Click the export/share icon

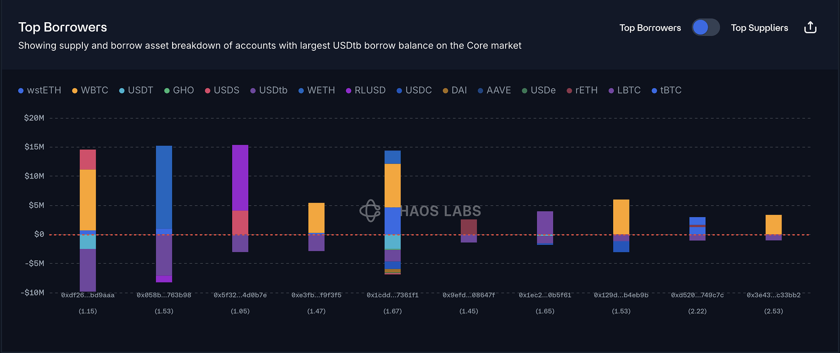(810, 28)
